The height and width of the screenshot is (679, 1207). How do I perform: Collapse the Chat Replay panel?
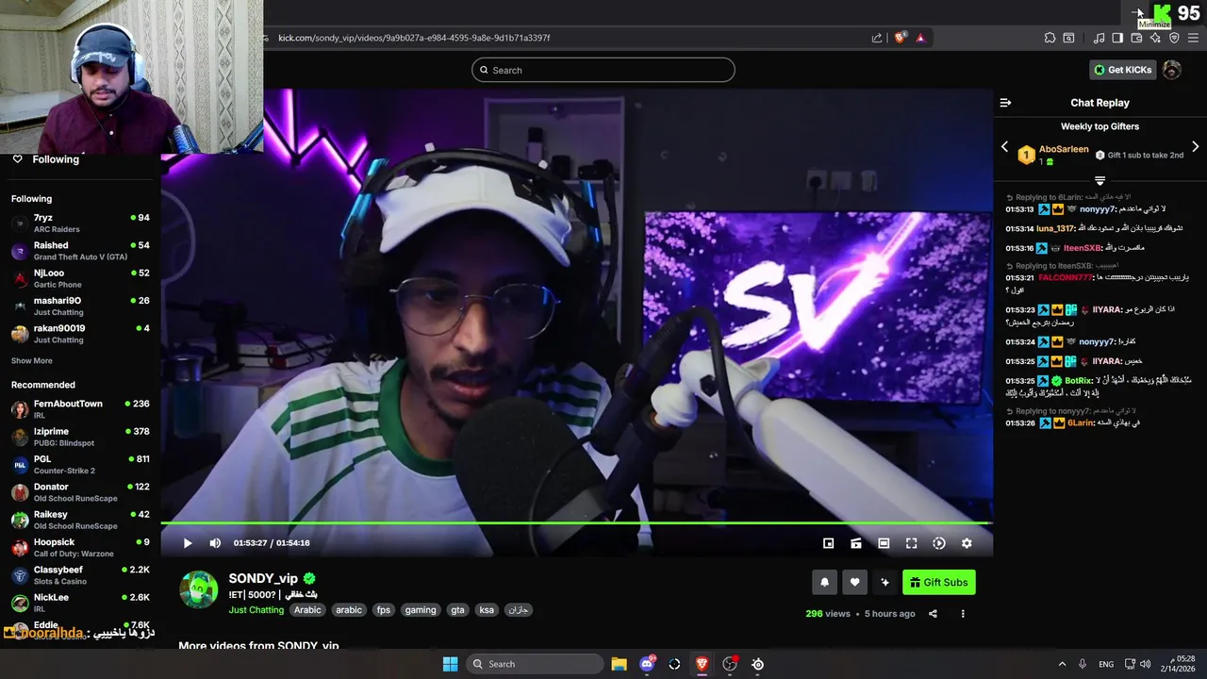tap(1005, 103)
